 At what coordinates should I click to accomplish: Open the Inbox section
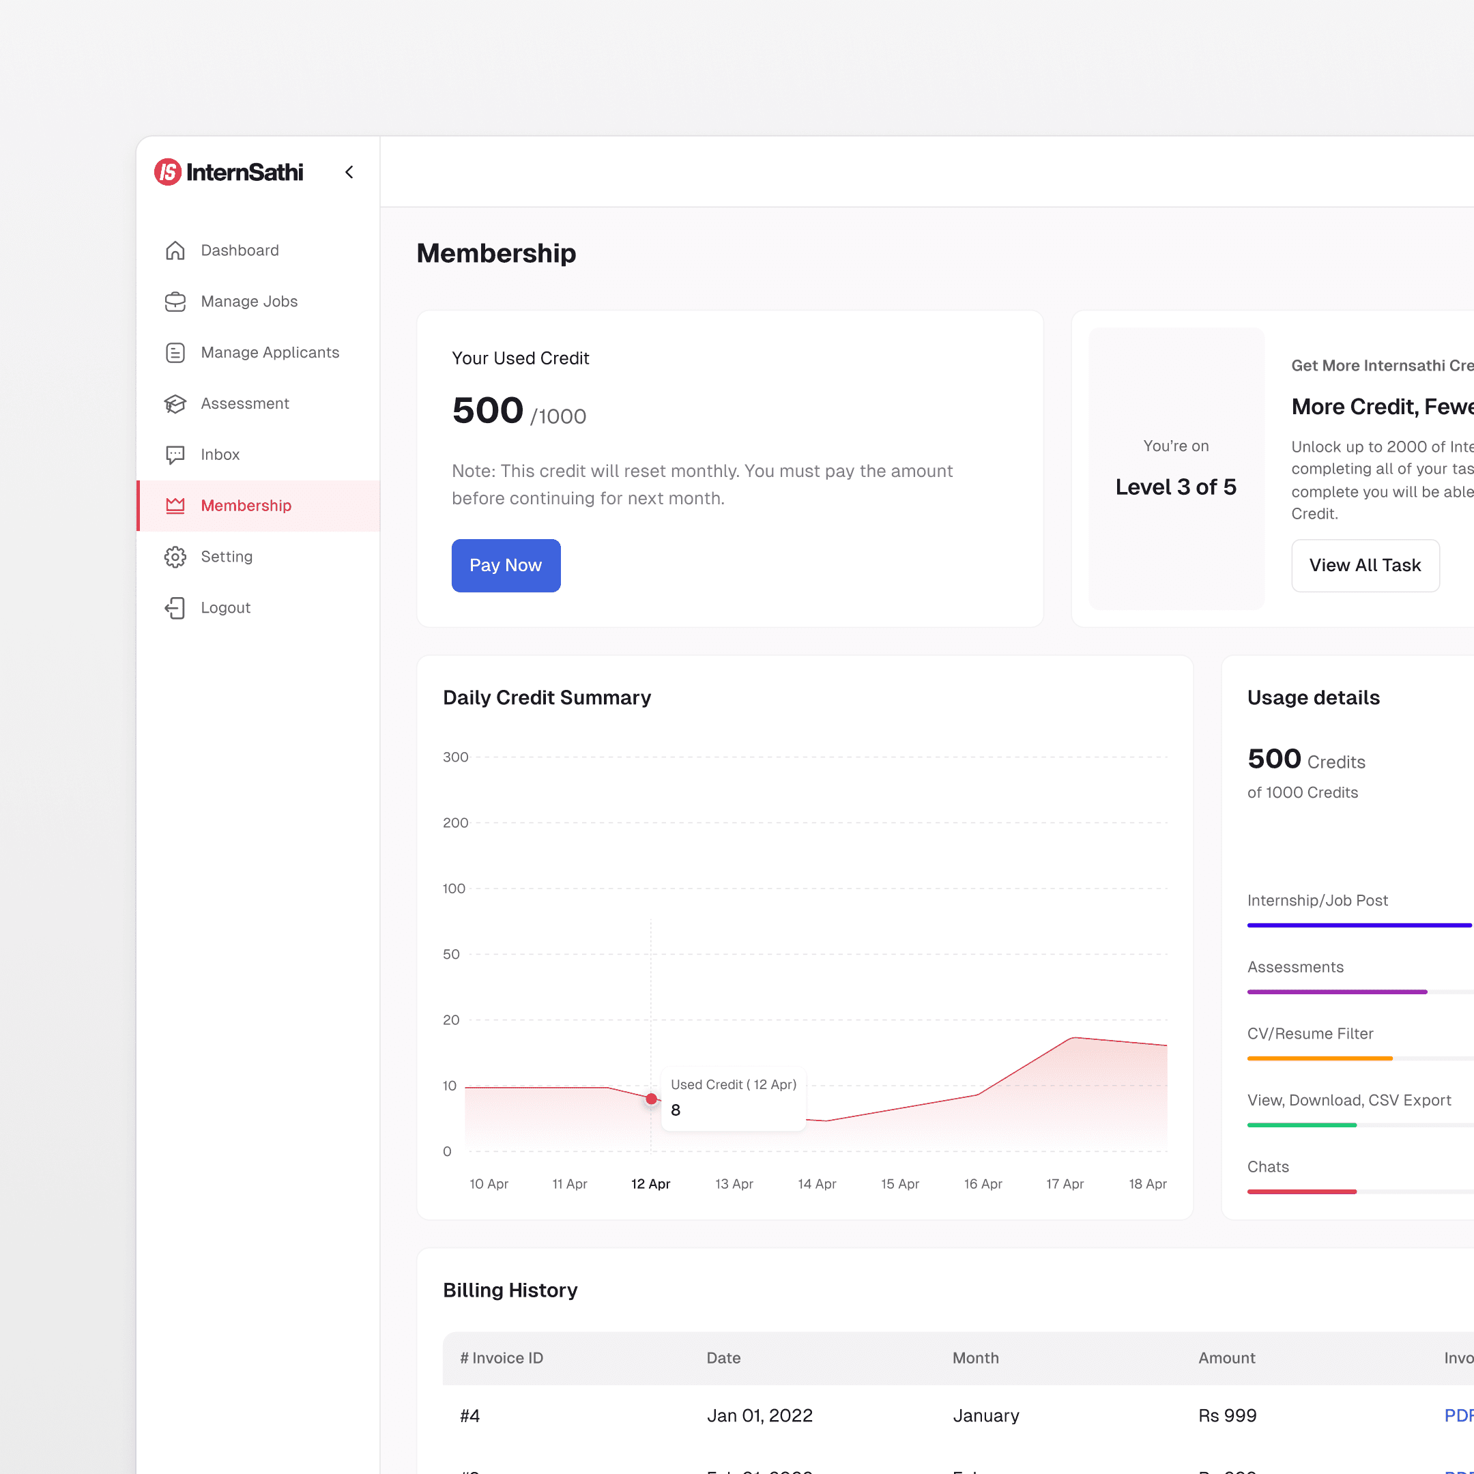click(259, 454)
